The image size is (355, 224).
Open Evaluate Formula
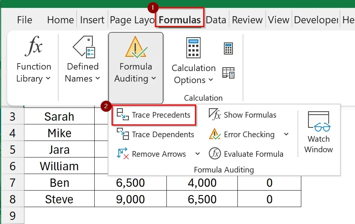click(246, 154)
